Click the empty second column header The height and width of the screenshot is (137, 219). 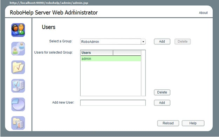(127, 53)
